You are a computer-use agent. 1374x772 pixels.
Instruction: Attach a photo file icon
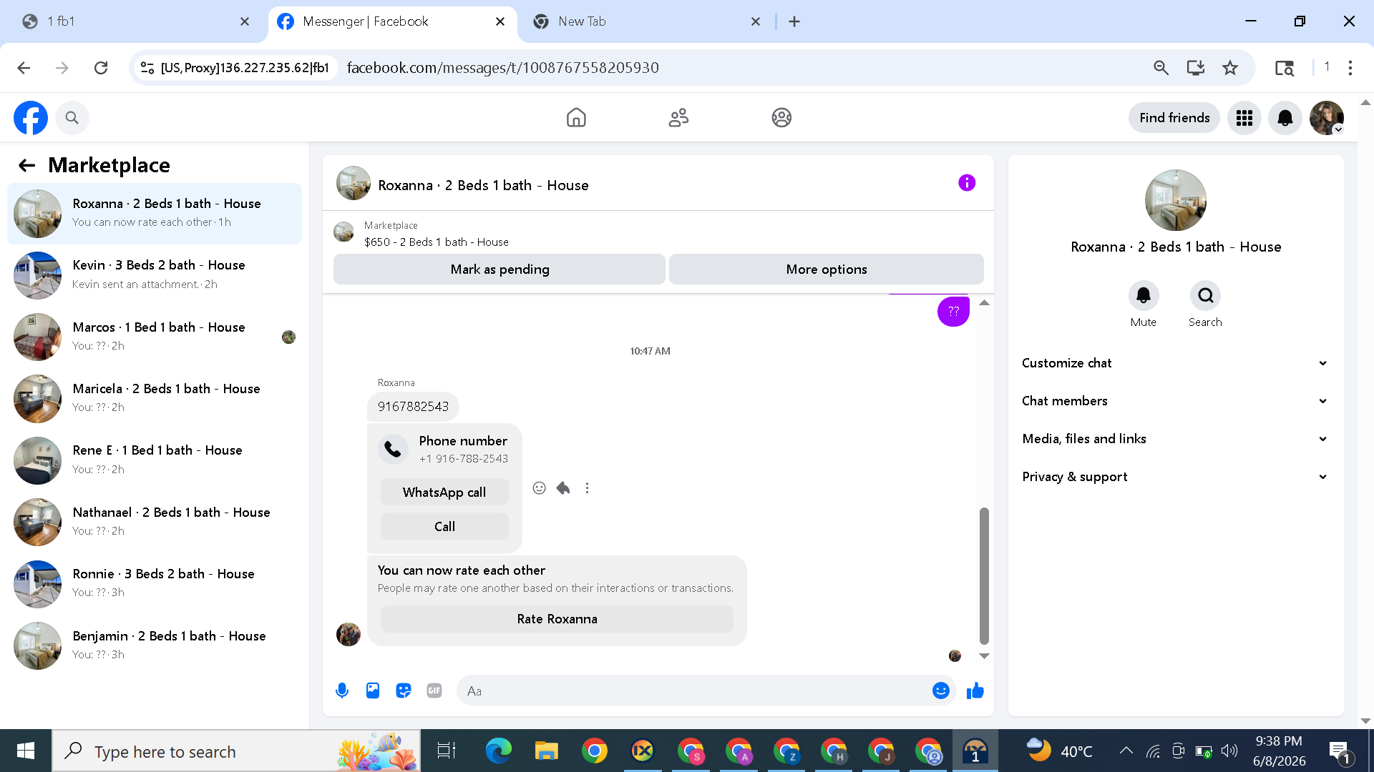click(x=373, y=691)
